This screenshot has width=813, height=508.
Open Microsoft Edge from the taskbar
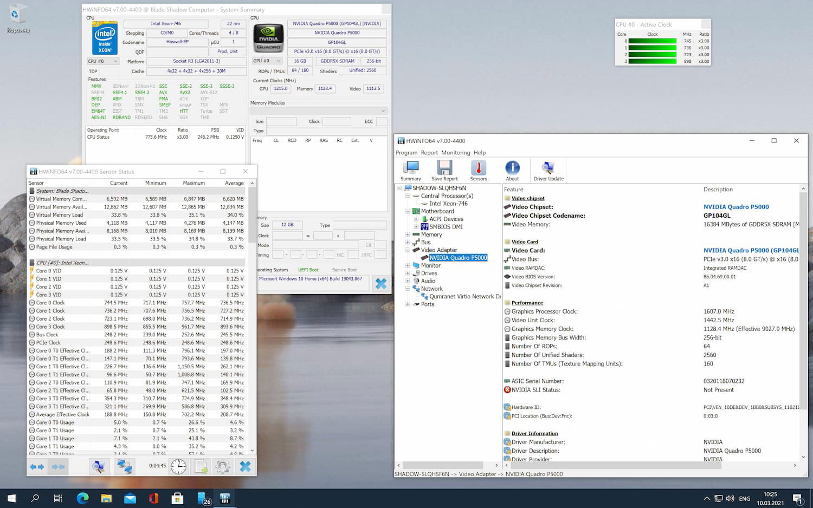82,498
